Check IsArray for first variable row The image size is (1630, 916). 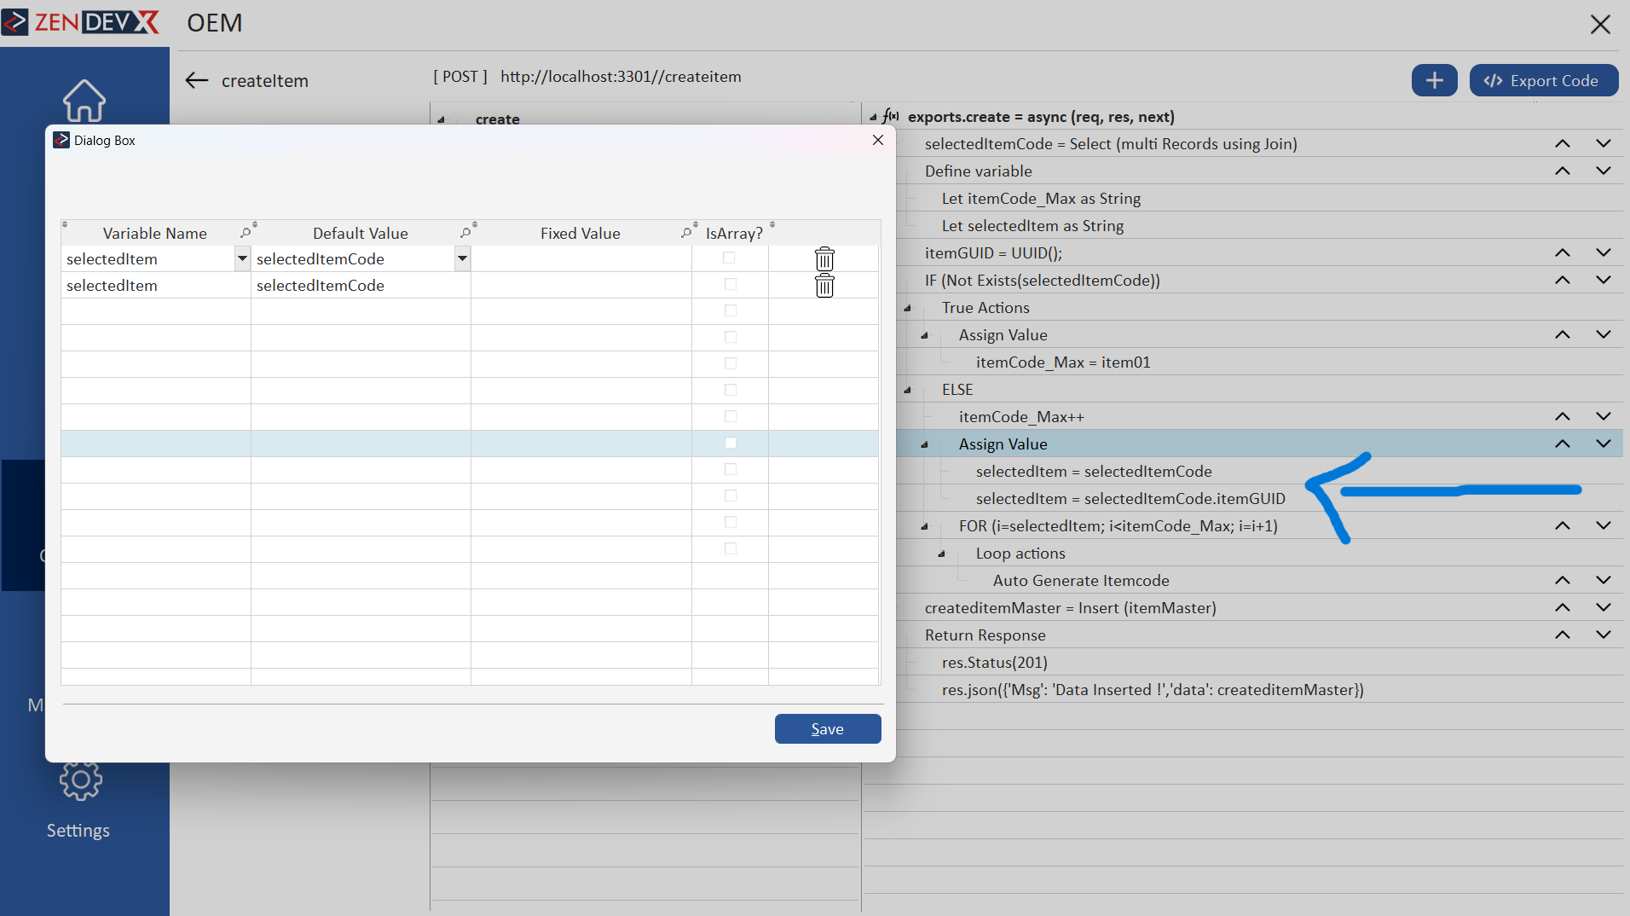pyautogui.click(x=729, y=258)
